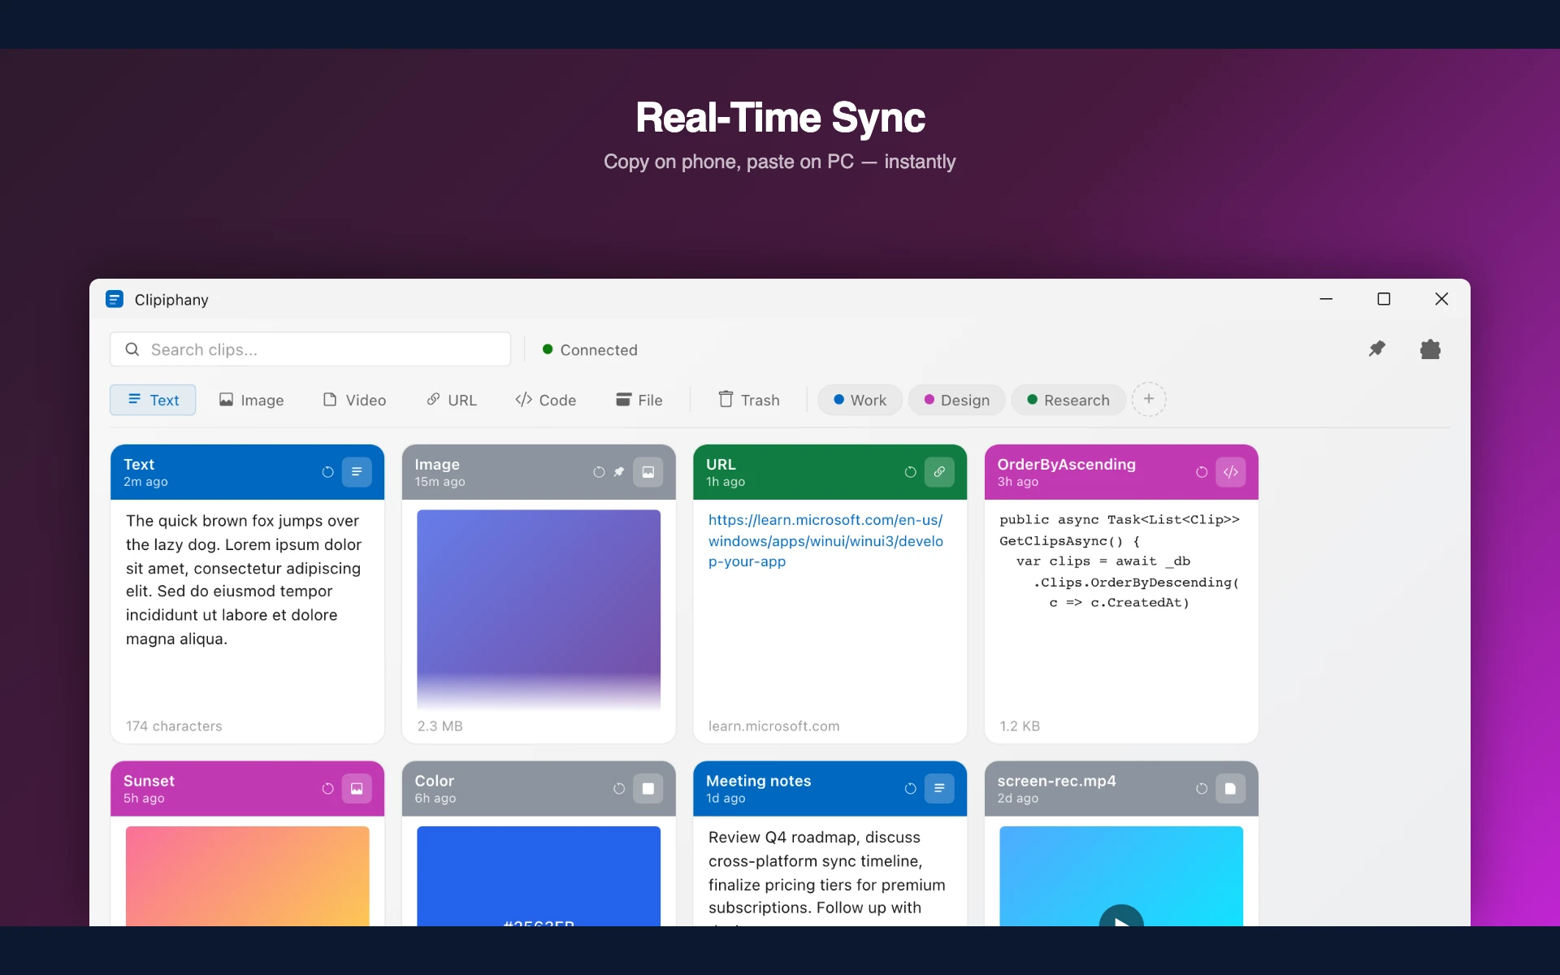Pin the window with the pin icon

click(1376, 349)
